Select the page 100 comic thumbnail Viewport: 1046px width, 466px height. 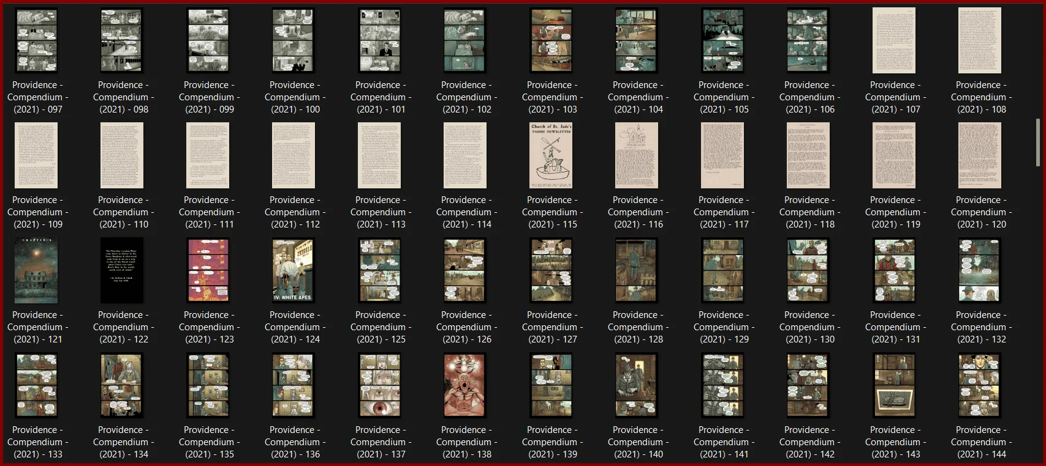[294, 40]
